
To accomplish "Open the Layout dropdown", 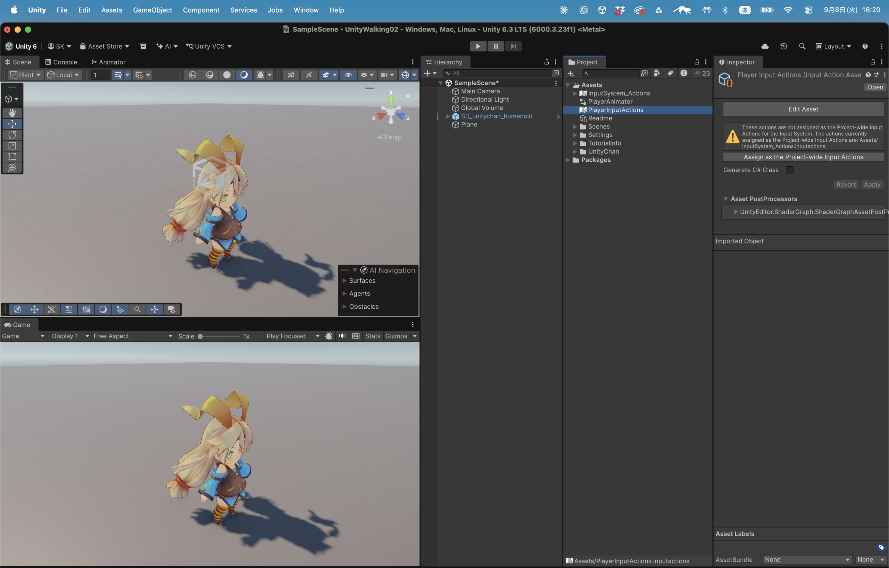I will (833, 46).
